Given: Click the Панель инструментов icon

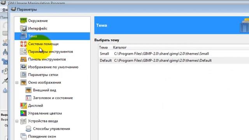Looking at the screenshot, I should coord(23,59).
